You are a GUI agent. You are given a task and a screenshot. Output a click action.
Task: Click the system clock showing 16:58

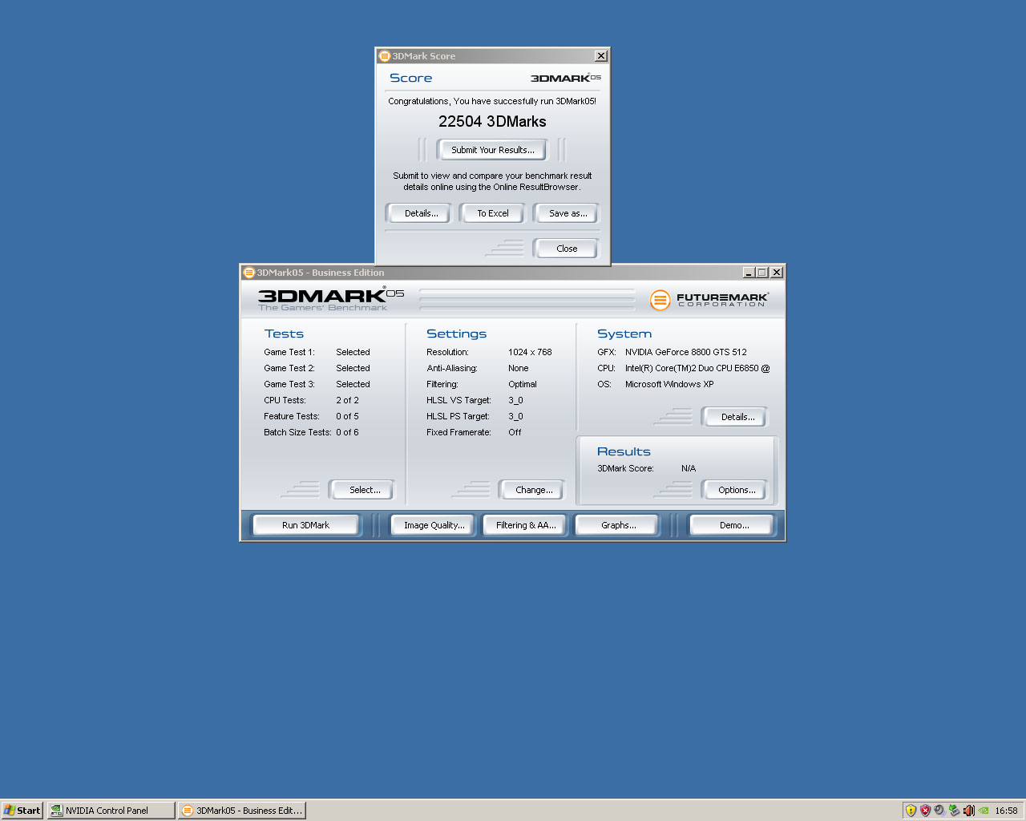(1006, 811)
